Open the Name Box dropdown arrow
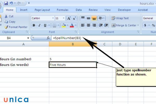This screenshot has width=156, height=104. pos(28,38)
